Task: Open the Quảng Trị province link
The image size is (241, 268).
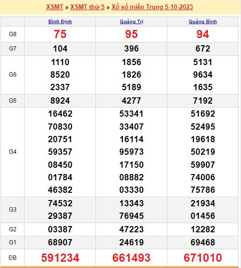Action: coord(132,22)
